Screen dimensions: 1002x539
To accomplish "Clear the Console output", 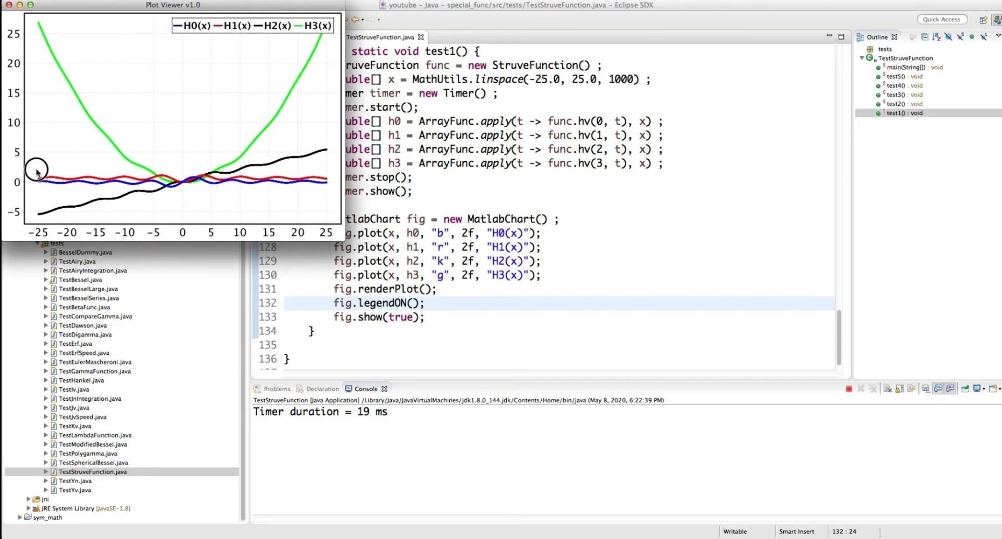I will coord(887,389).
